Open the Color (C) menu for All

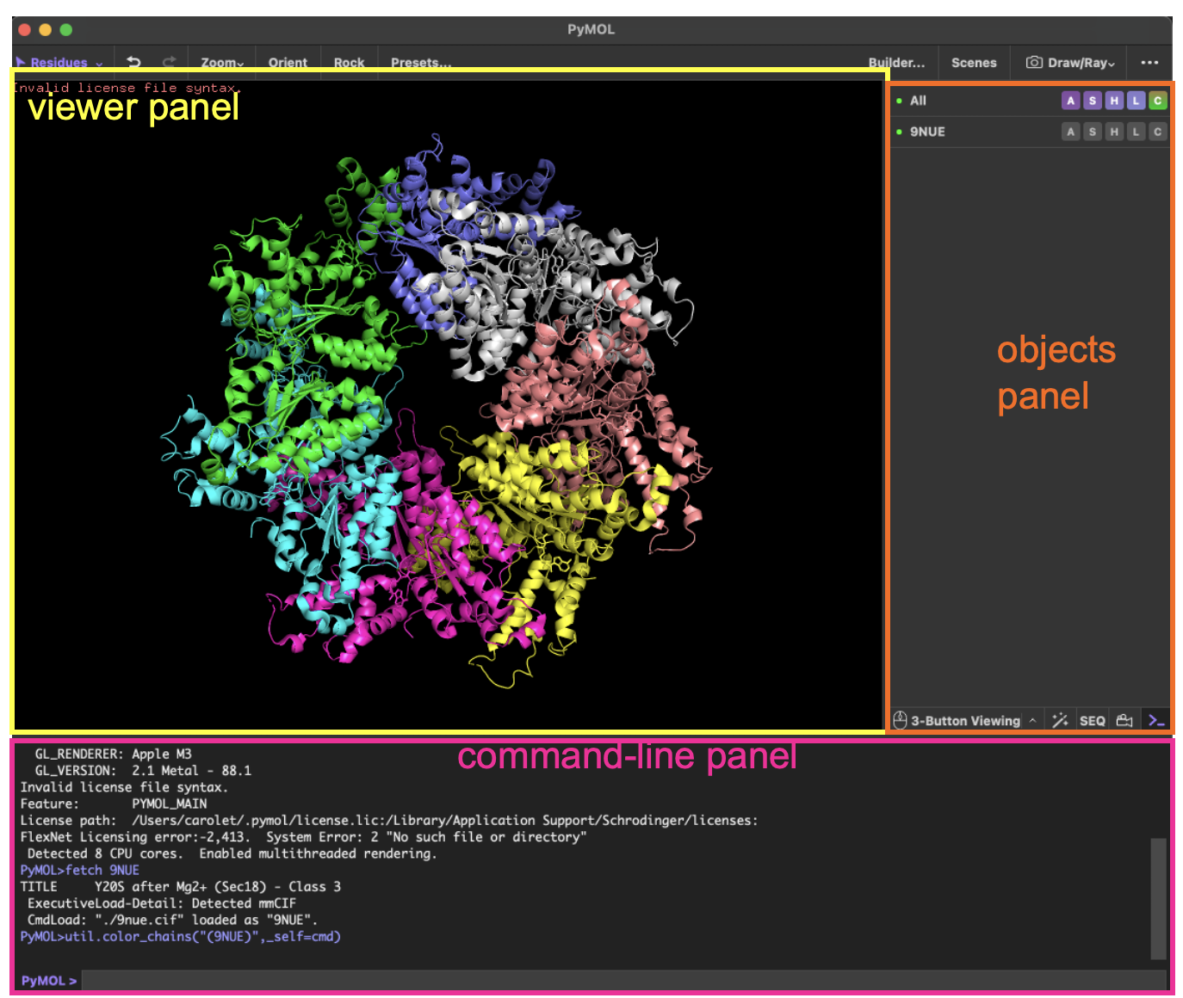tap(1158, 101)
